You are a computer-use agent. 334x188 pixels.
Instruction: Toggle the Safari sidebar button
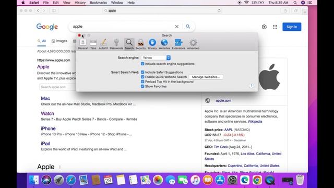click(x=54, y=10)
